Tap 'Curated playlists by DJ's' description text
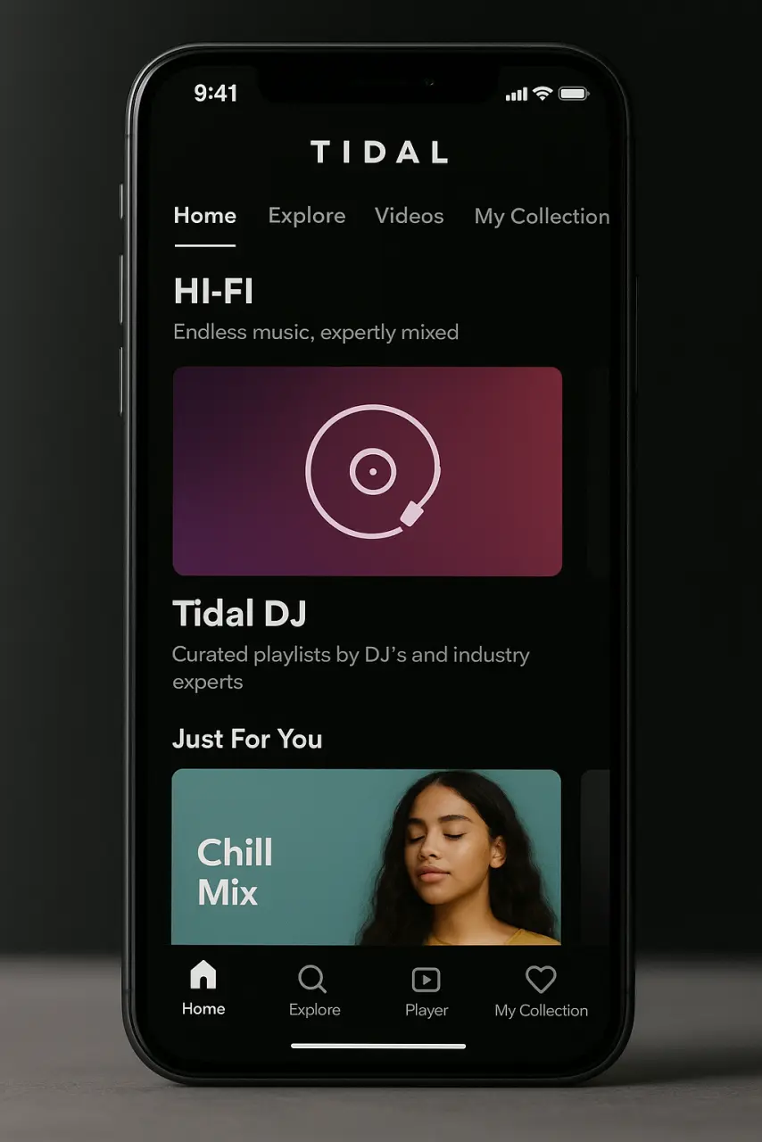This screenshot has height=1142, width=762. coord(351,667)
